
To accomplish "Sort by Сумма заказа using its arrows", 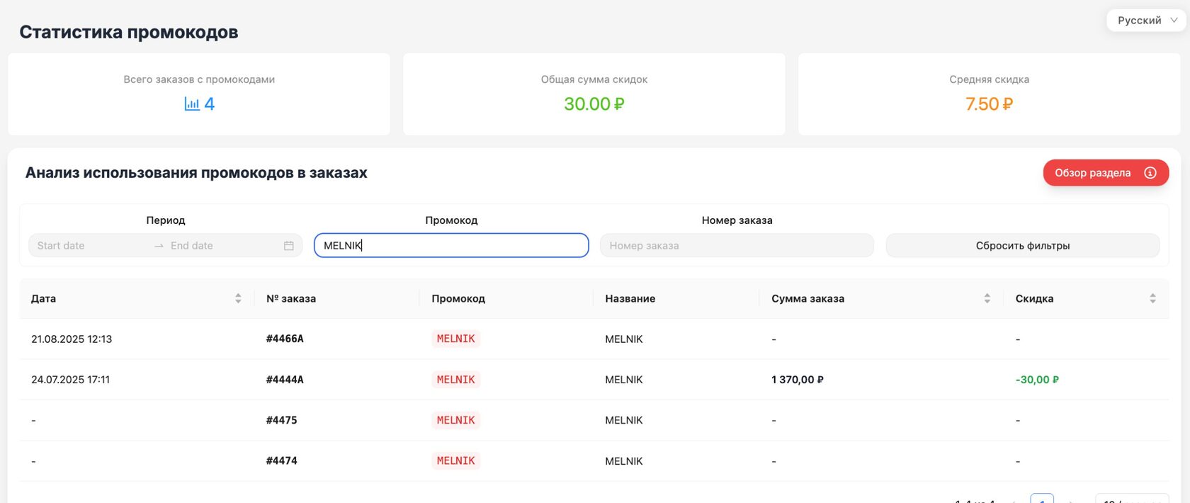I will point(987,299).
